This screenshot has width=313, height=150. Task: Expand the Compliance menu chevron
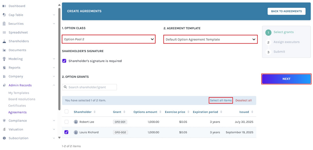[x=54, y=120]
